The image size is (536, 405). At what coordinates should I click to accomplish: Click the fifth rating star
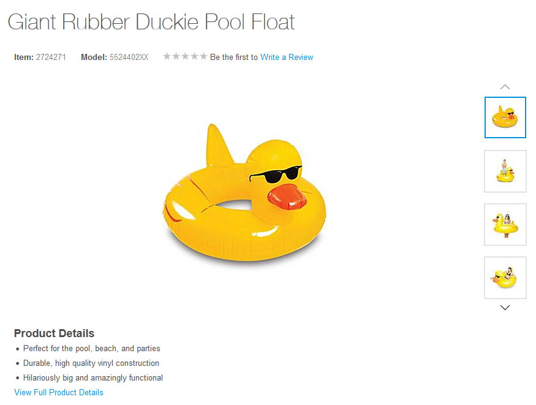pyautogui.click(x=203, y=56)
